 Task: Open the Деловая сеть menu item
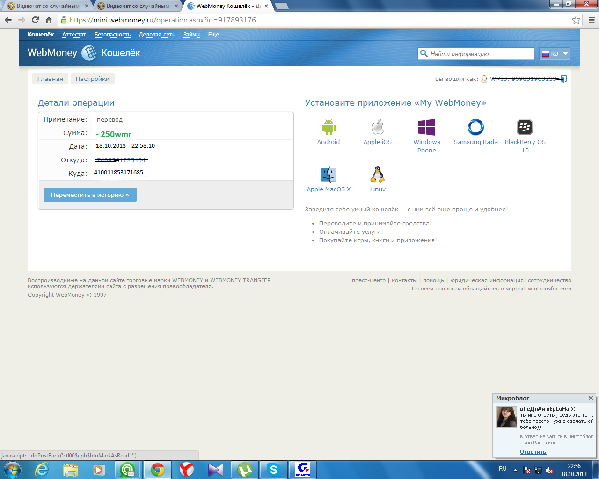tap(157, 35)
